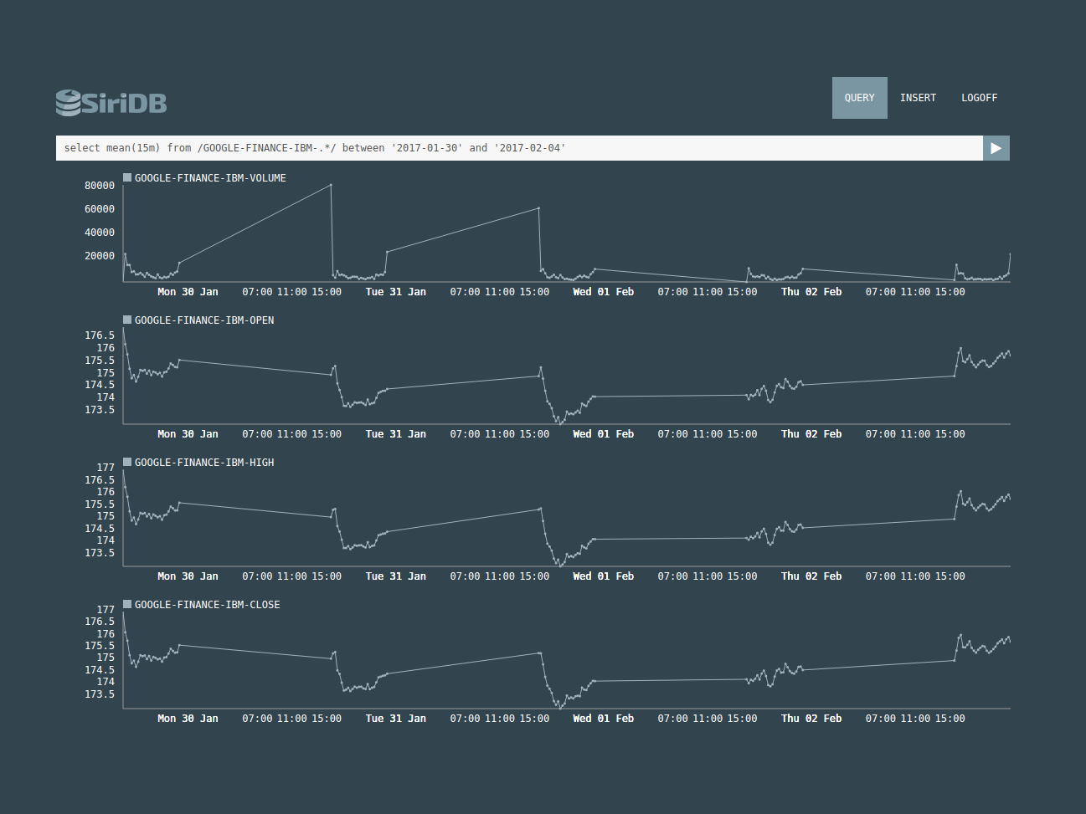The image size is (1086, 814).
Task: Click the 80000 peak on volume chart
Action: (x=331, y=185)
